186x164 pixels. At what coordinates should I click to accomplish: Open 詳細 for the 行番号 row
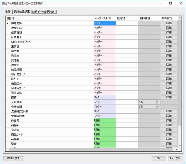point(169,120)
